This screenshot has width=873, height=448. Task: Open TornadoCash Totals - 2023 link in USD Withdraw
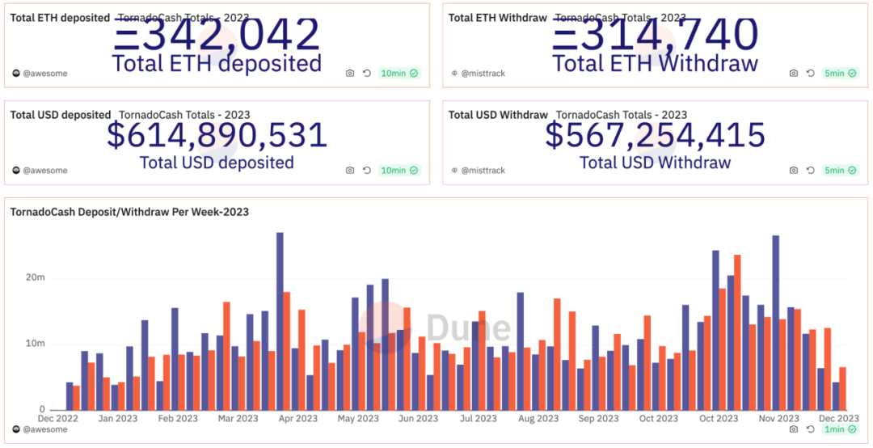622,116
